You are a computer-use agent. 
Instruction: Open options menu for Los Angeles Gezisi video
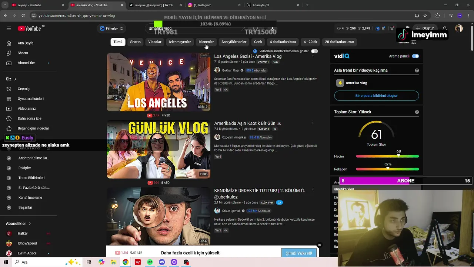pos(313,55)
